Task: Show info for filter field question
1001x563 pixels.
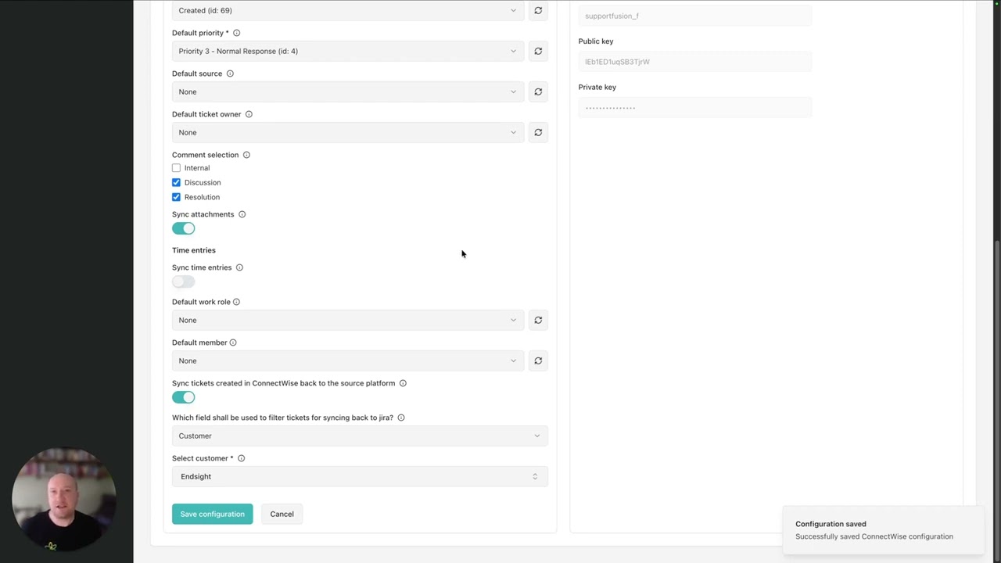Action: (x=401, y=418)
